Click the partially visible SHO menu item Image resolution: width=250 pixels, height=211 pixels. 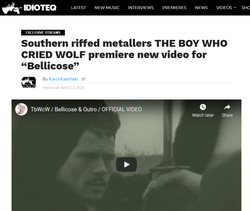[246, 8]
